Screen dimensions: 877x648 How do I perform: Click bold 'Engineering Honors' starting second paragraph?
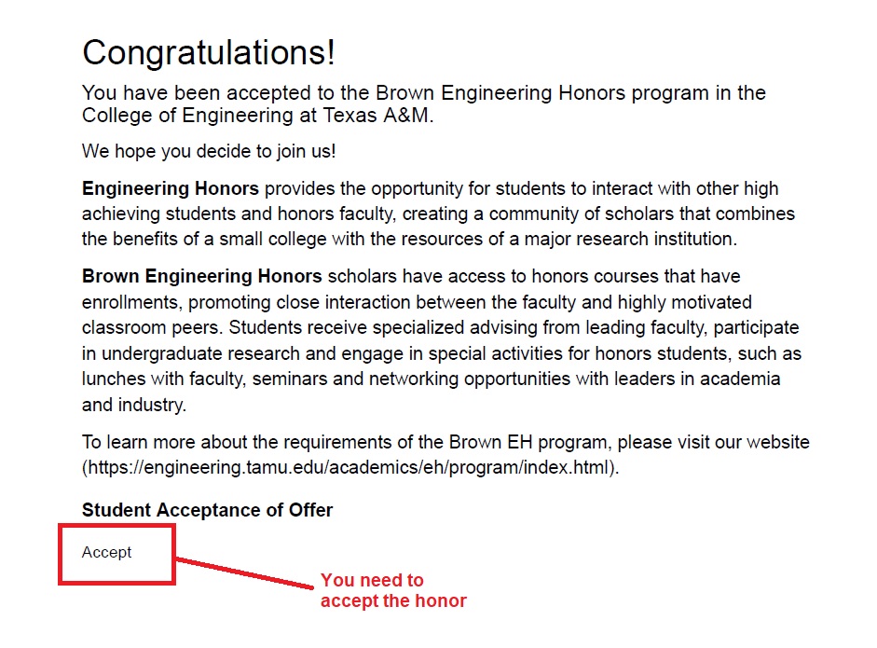[170, 188]
